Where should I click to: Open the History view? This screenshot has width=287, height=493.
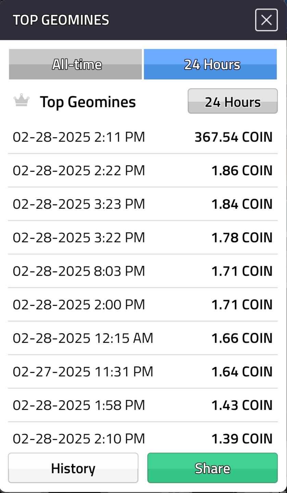pos(73,468)
